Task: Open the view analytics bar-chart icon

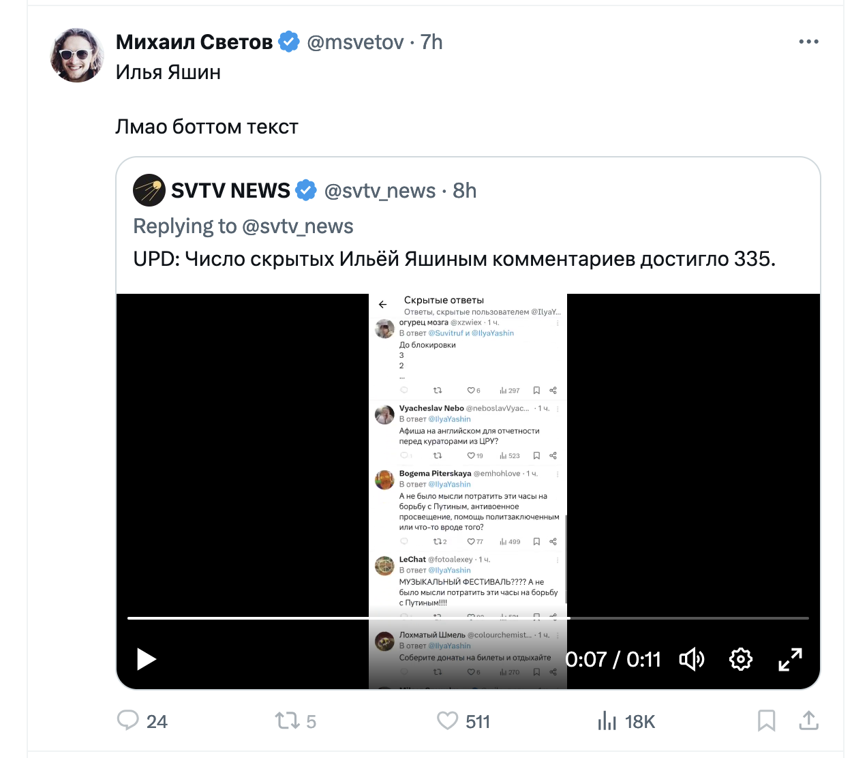Action: pyautogui.click(x=607, y=721)
